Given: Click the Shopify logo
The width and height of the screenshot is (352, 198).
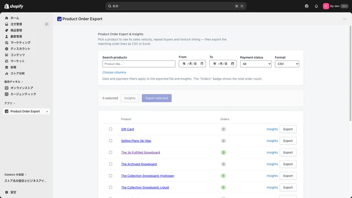Looking at the screenshot, I should (14, 6).
